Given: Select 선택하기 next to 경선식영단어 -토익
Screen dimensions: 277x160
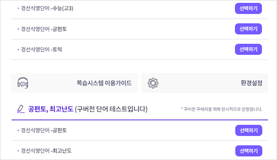Looking at the screenshot, I should 248,49.
